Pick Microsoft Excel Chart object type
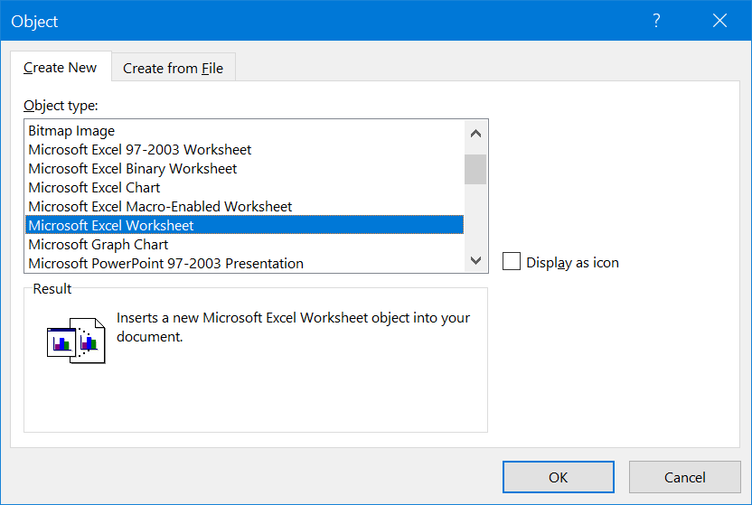This screenshot has width=752, height=505. 94,188
